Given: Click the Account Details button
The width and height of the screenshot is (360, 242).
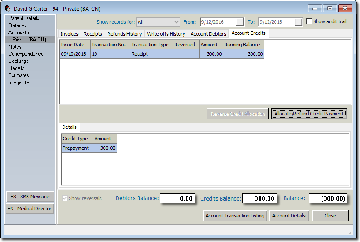Looking at the screenshot, I should coord(289,216).
